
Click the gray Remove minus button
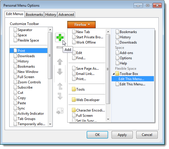(59, 47)
